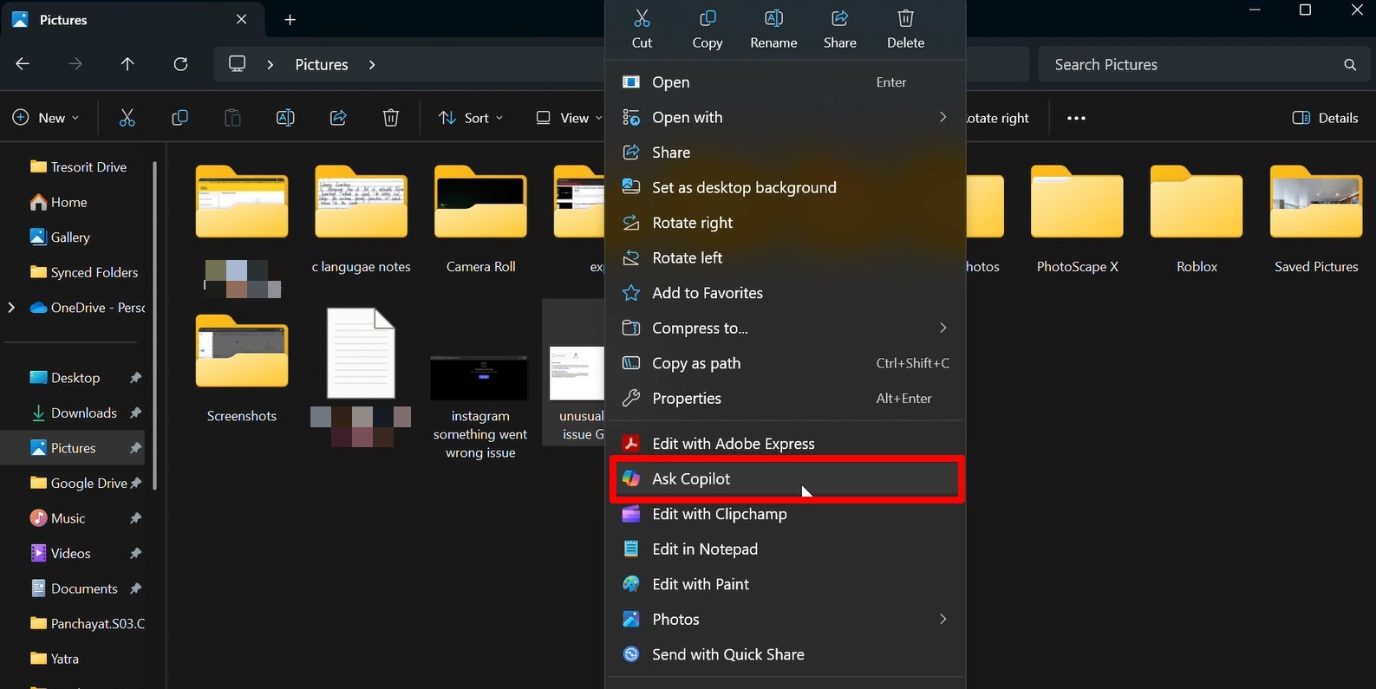
Task: Select Edit in Notepad
Action: click(x=786, y=549)
